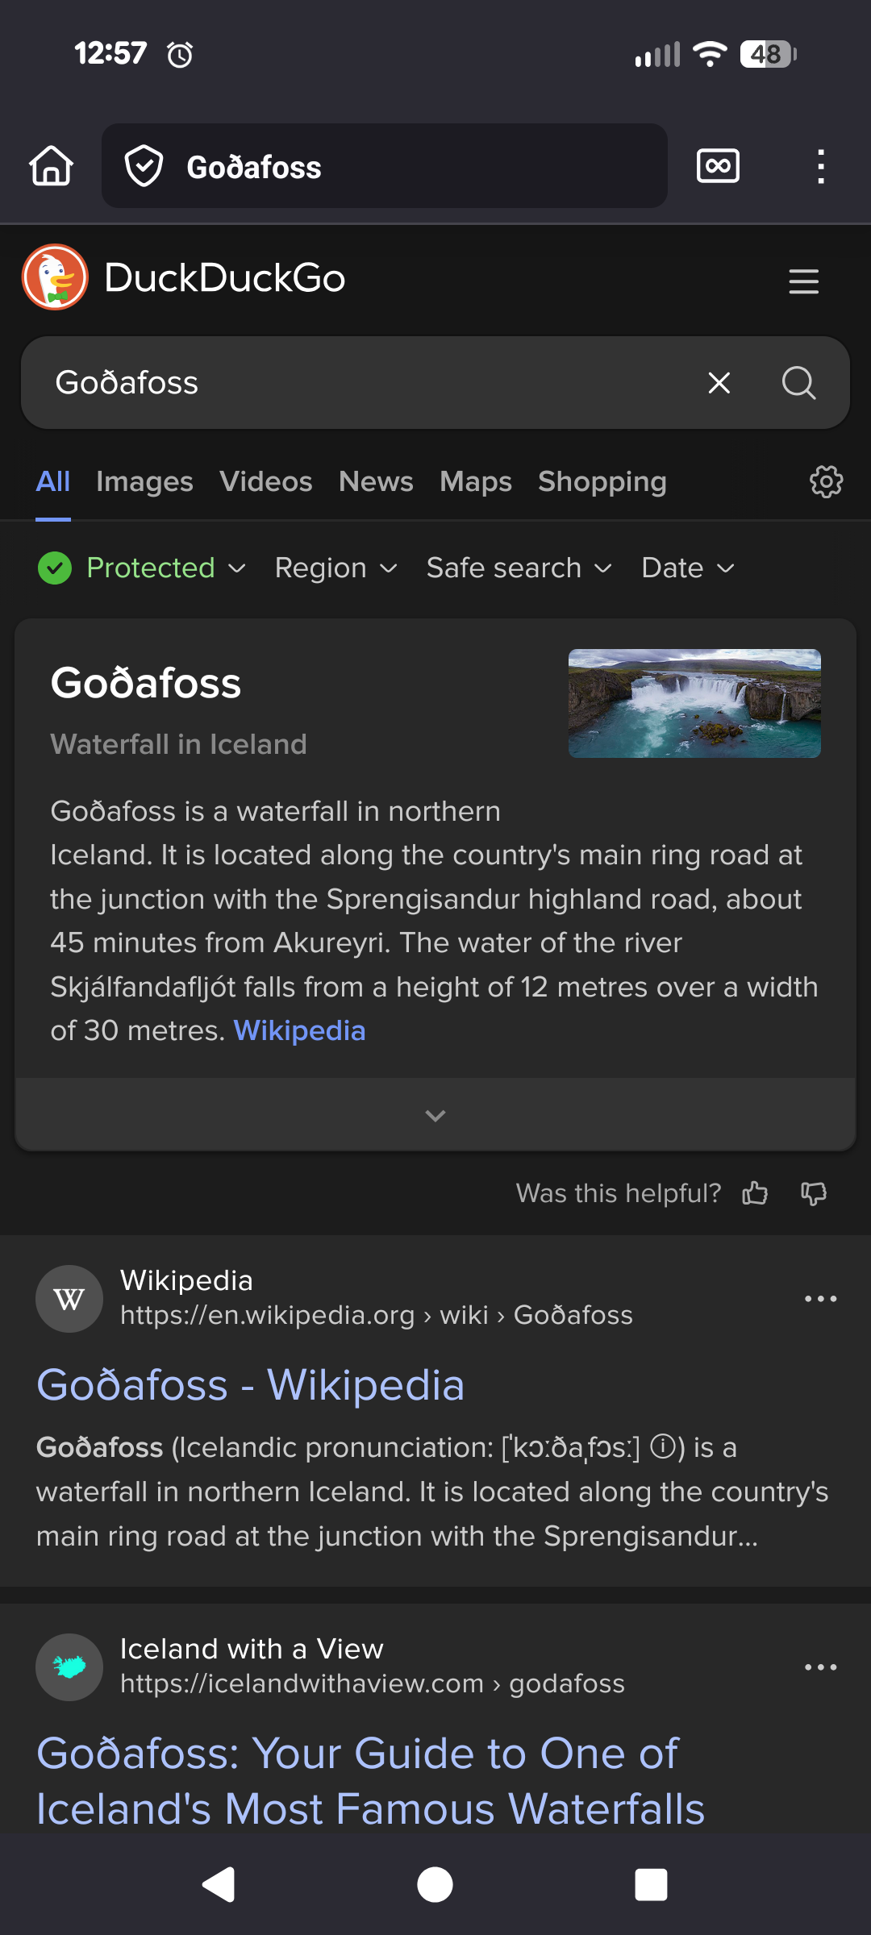The width and height of the screenshot is (871, 1935).
Task: Open the Safe search dropdown
Action: tap(519, 568)
